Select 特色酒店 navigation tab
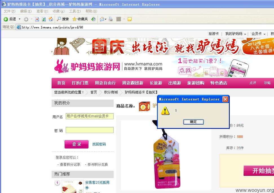The width and height of the screenshot is (274, 193). tap(219, 83)
